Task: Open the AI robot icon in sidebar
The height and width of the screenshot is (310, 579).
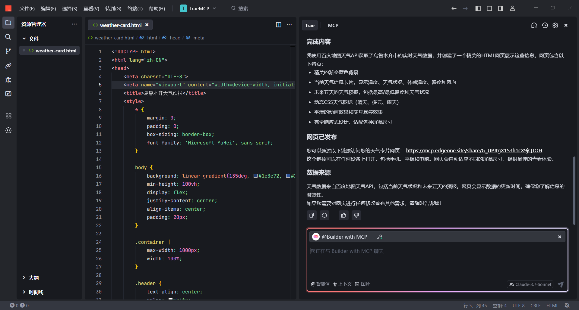Action: point(8,130)
